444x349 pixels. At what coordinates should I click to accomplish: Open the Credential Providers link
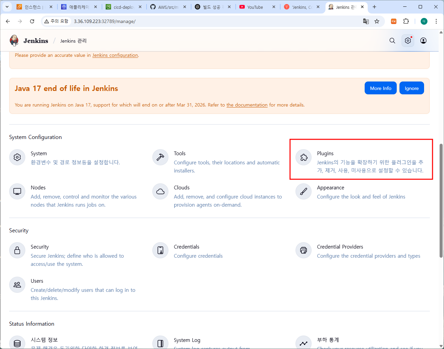pos(340,247)
